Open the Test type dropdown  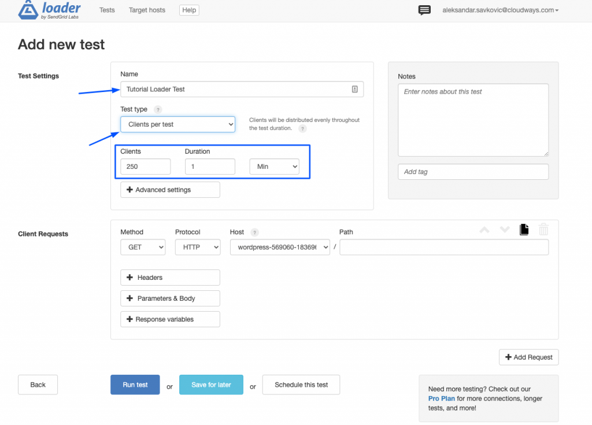[177, 124]
